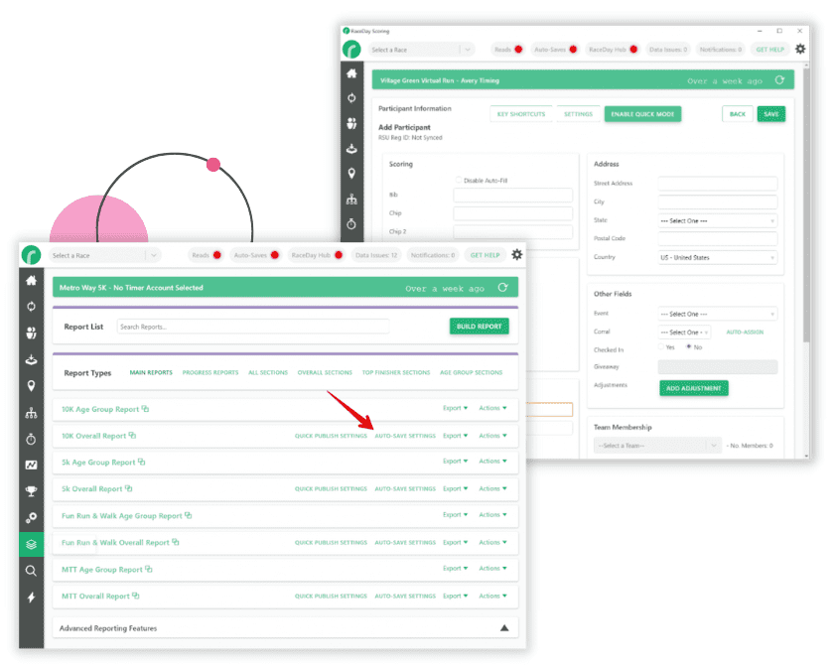This screenshot has height=669, width=835.
Task: Open the Home icon in the RaceDay Scoring back window
Action: coord(351,73)
